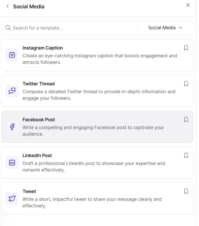This screenshot has height=226, width=199.
Task: Click 'Draft a professional LinkedIn post' description
Action: point(94,167)
